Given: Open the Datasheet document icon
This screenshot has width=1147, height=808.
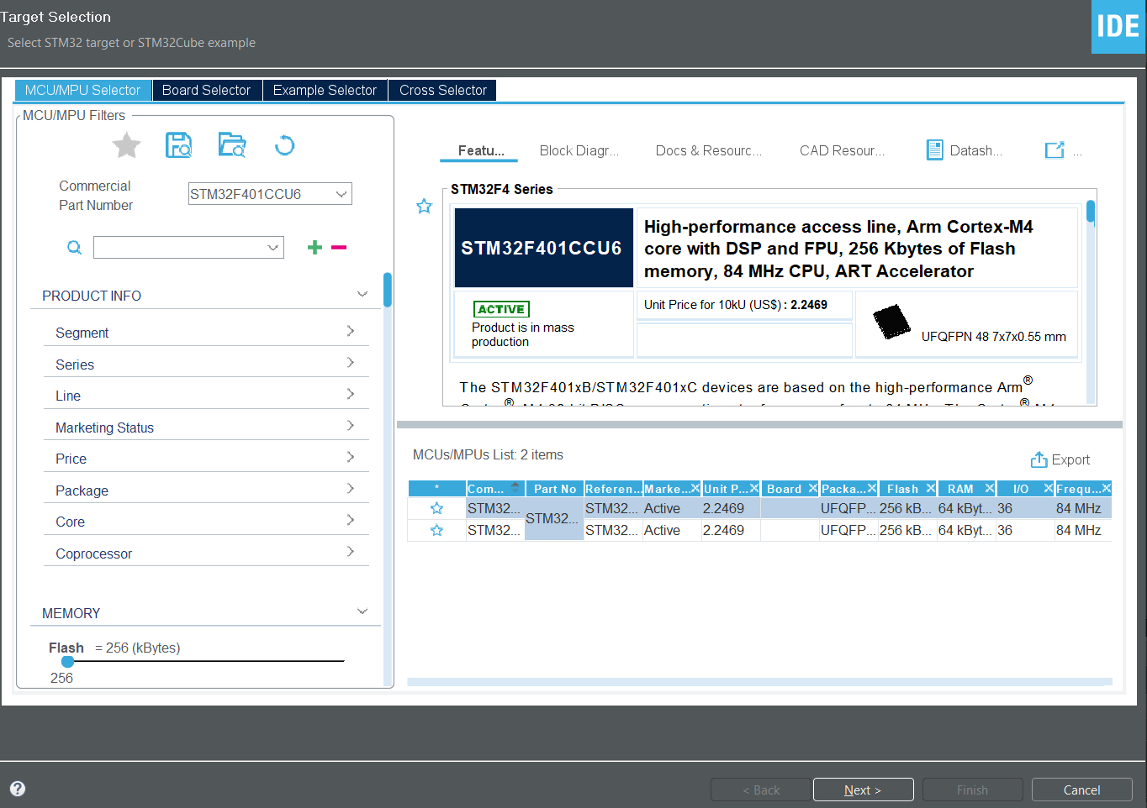Looking at the screenshot, I should click(934, 150).
